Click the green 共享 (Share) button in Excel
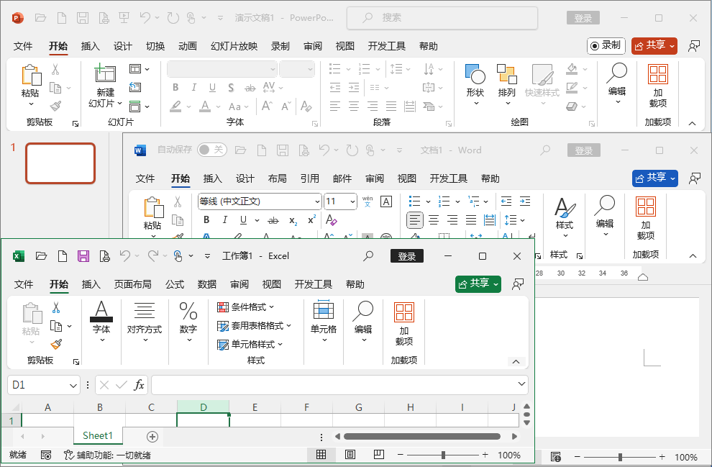This screenshot has height=467, width=712. [x=478, y=284]
